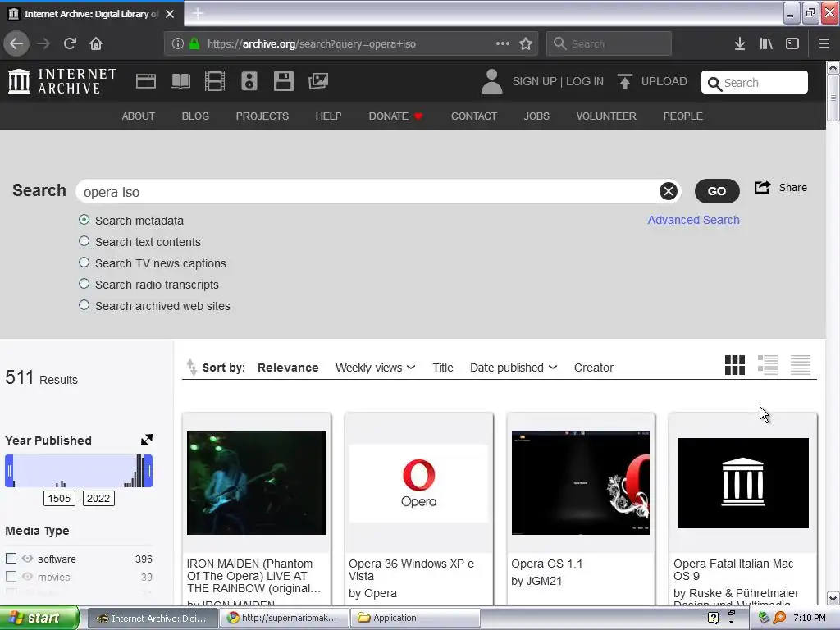Select Search metadata radio button

[84, 220]
